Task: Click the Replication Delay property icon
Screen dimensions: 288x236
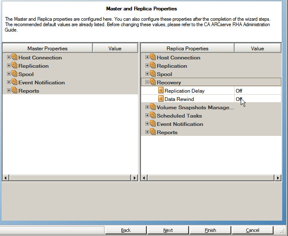Action: click(161, 91)
